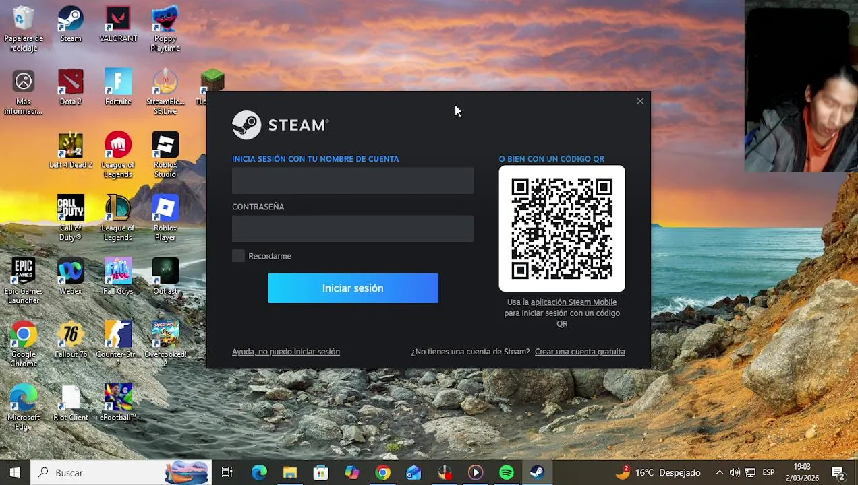
Task: Open Copilot from the taskbar
Action: (x=352, y=472)
